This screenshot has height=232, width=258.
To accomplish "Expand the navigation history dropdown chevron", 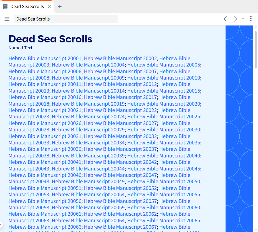I will [243, 19].
